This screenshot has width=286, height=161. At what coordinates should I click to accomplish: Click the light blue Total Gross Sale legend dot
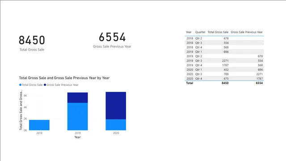(x=20, y=85)
